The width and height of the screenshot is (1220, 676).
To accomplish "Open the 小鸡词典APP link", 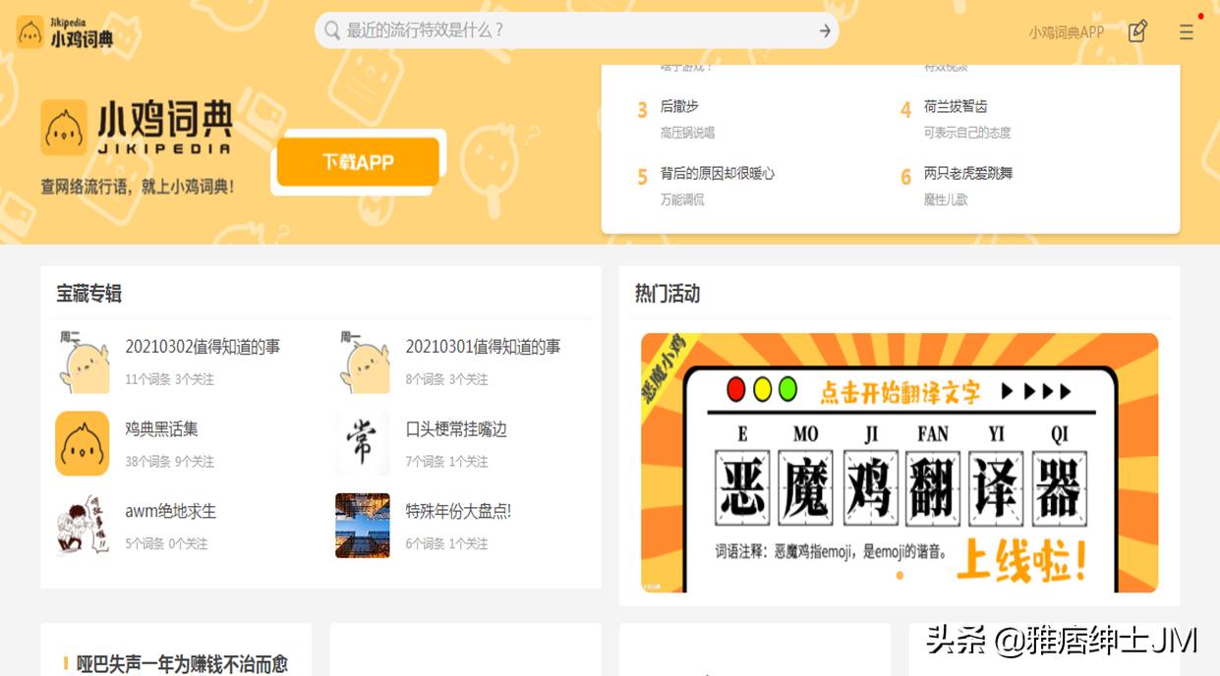I will pyautogui.click(x=1067, y=32).
